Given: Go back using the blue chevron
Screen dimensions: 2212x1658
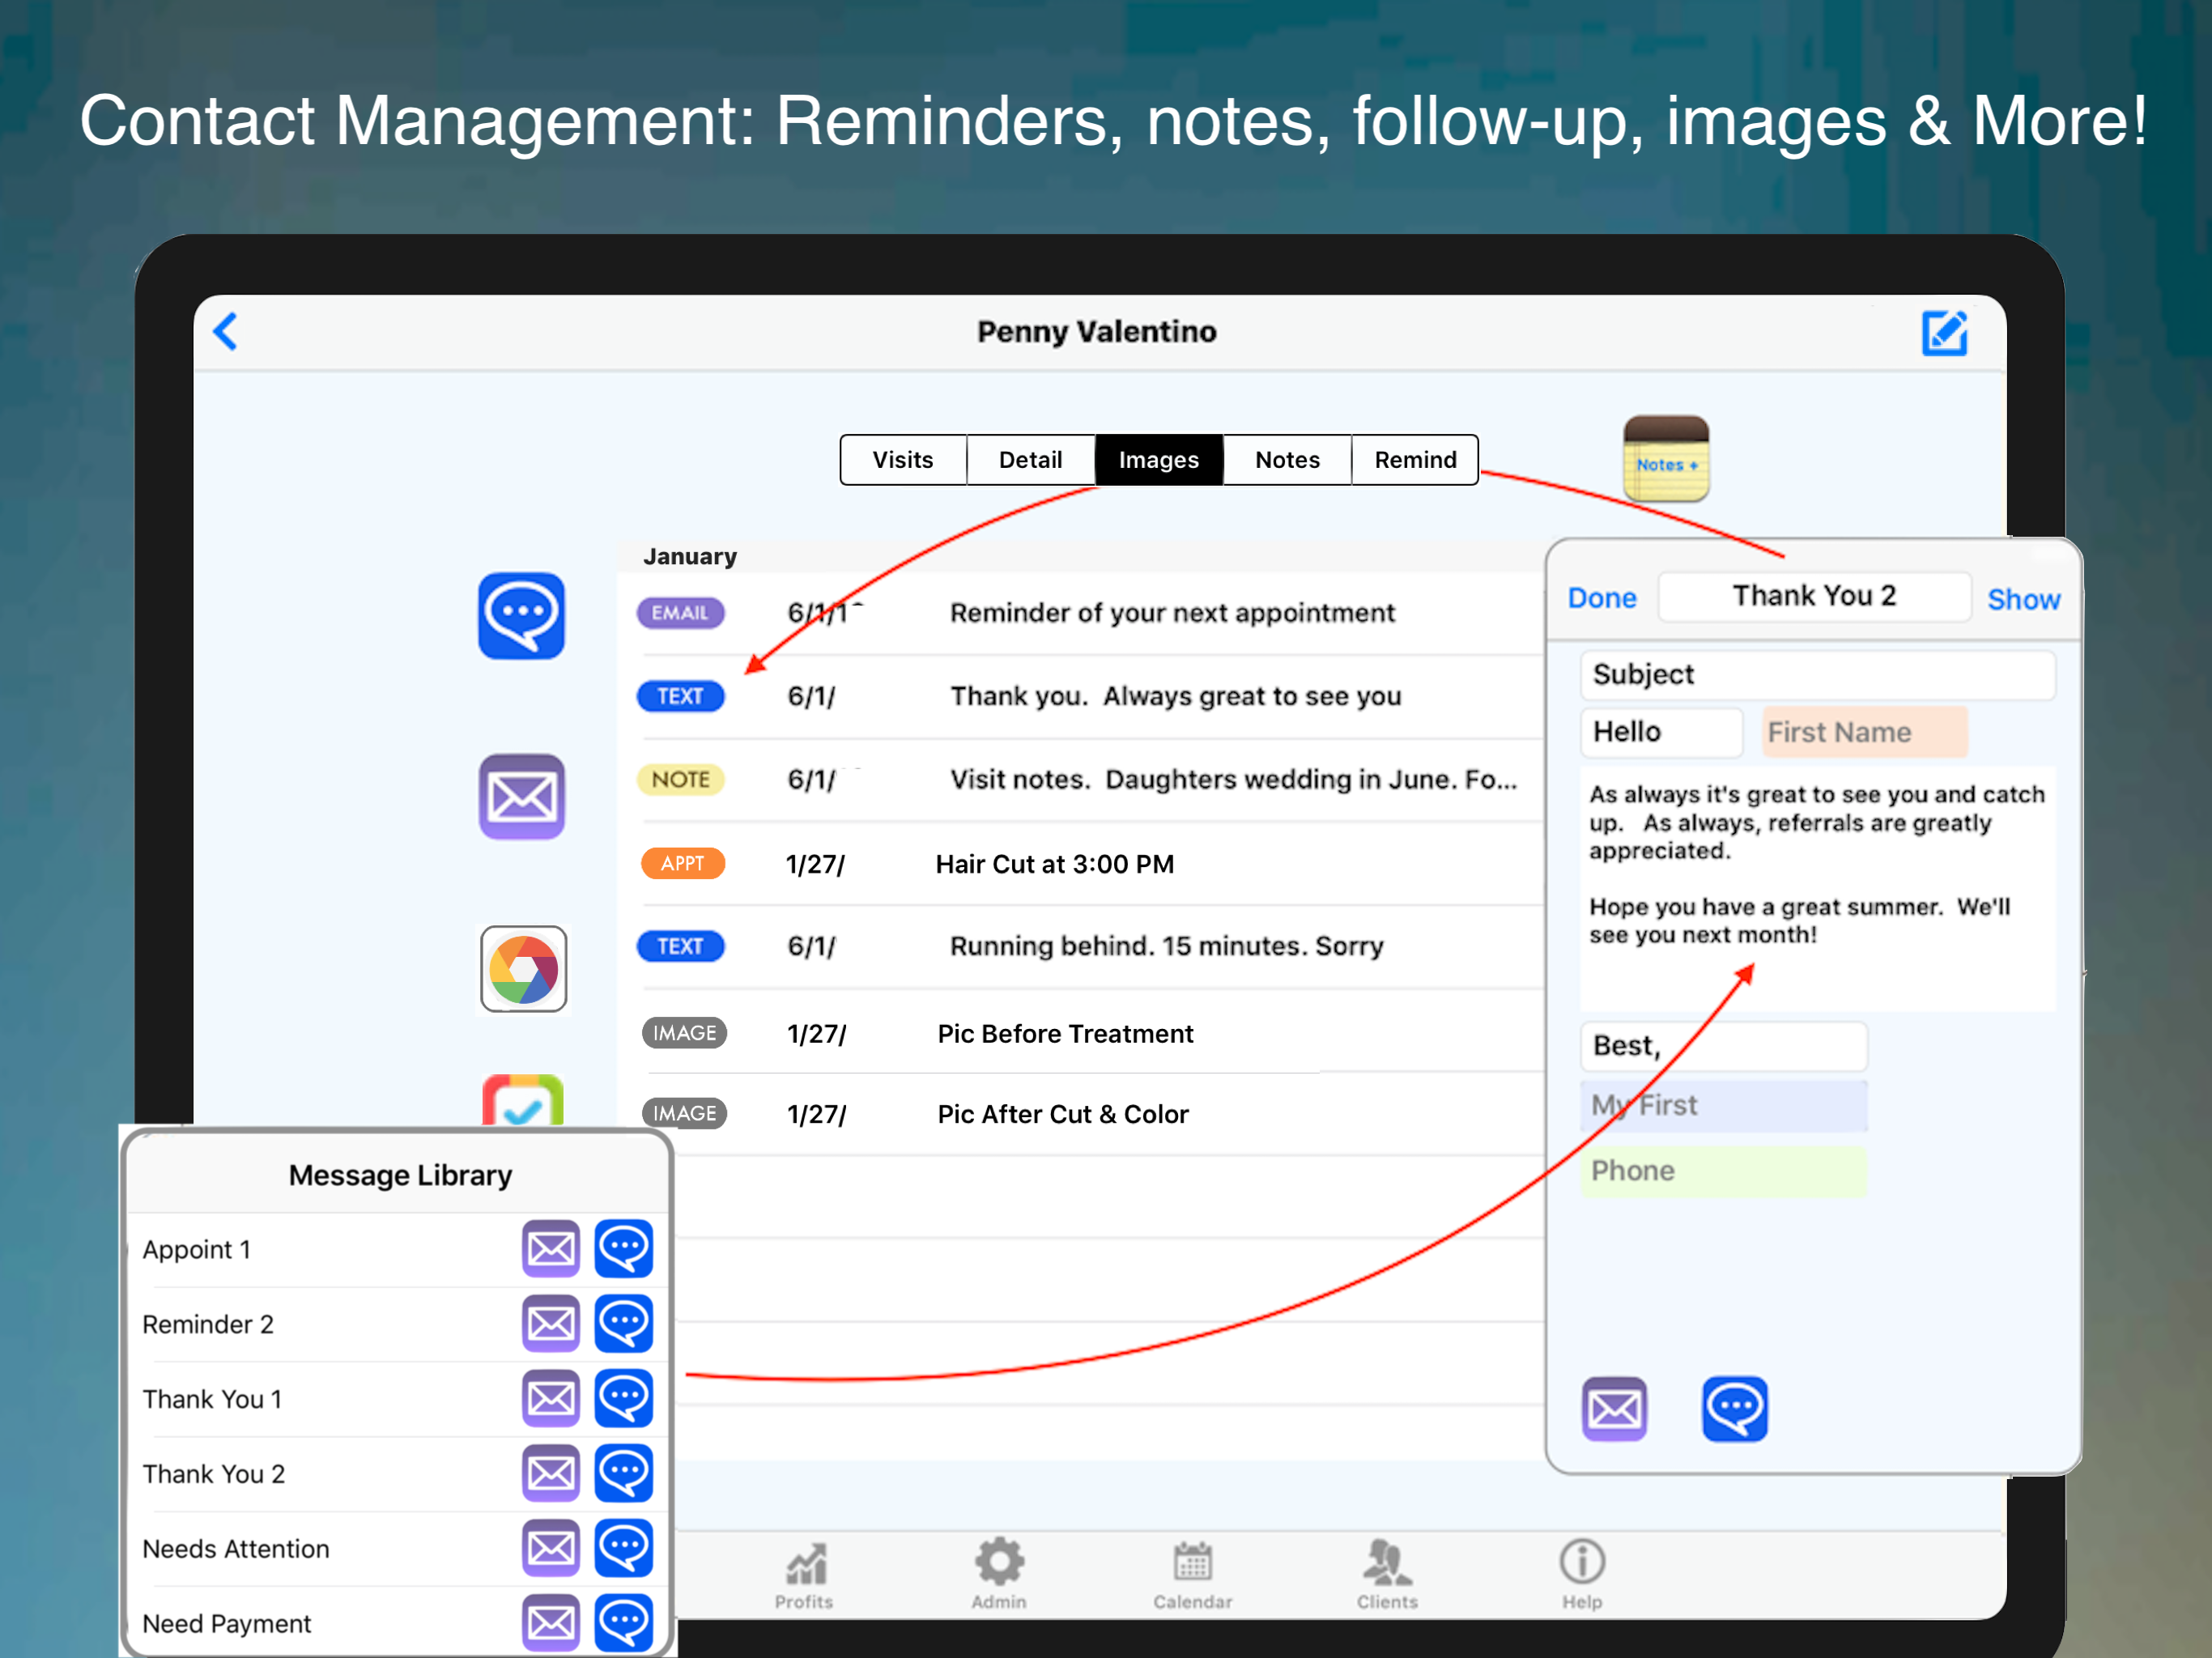Looking at the screenshot, I should pos(226,332).
